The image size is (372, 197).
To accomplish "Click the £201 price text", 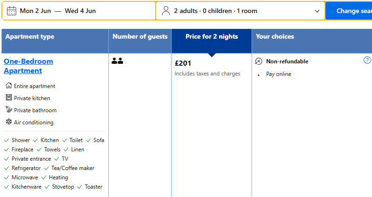I will point(183,63).
